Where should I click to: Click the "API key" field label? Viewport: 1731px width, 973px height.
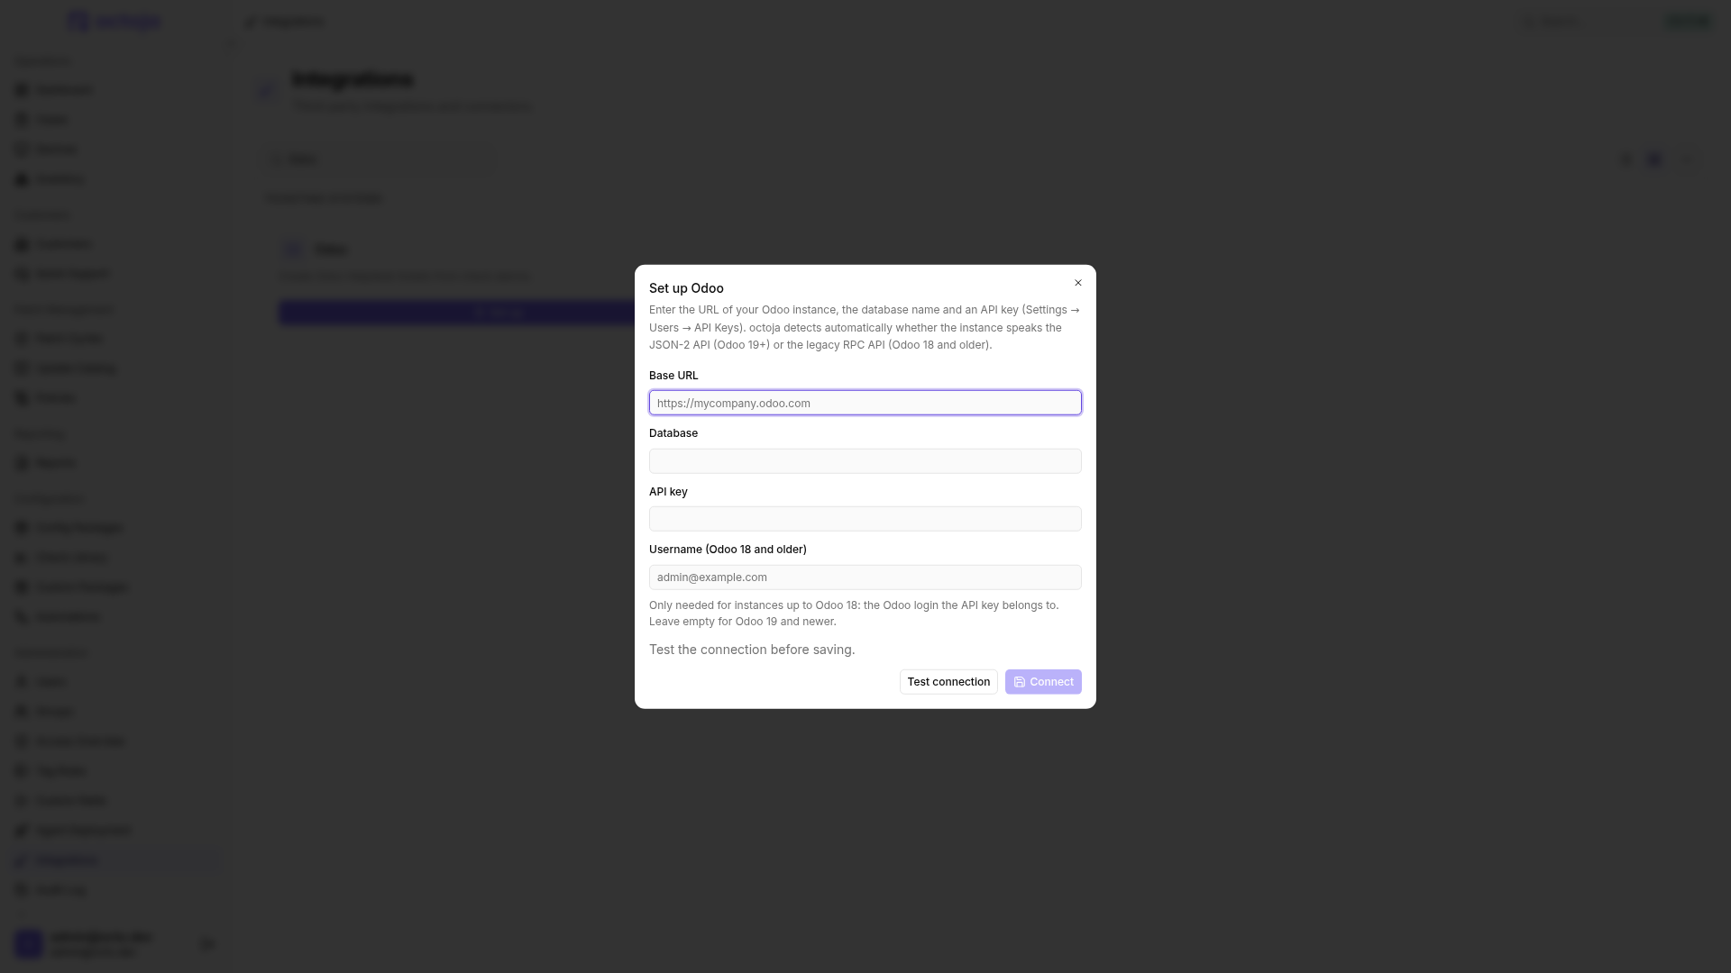pos(668,492)
